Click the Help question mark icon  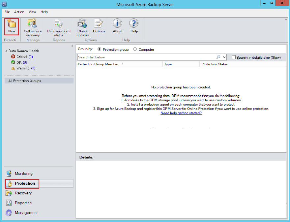click(134, 23)
